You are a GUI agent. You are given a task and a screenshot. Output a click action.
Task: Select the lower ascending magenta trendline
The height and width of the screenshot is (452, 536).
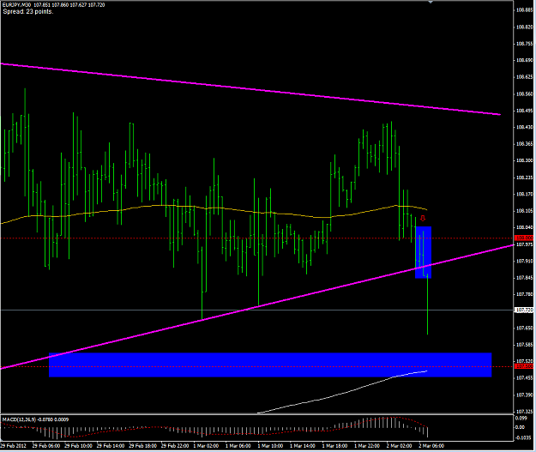point(257,306)
